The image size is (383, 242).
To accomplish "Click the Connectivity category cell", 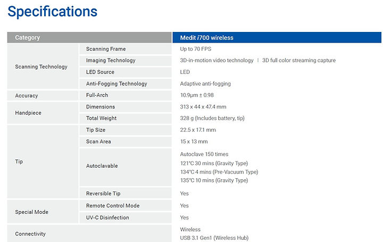I will 89,233.
